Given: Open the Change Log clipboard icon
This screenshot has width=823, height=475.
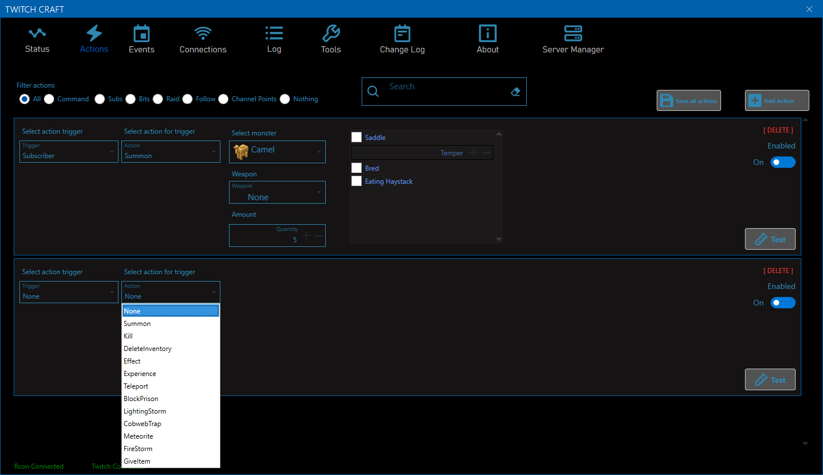Looking at the screenshot, I should coord(402,34).
